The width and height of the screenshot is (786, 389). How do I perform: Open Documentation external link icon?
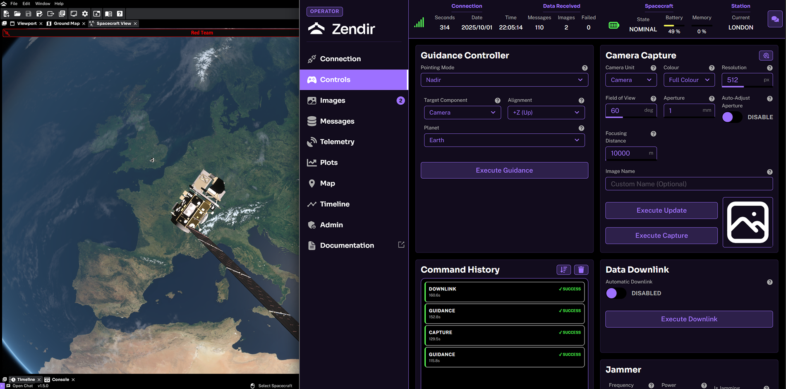[401, 245]
